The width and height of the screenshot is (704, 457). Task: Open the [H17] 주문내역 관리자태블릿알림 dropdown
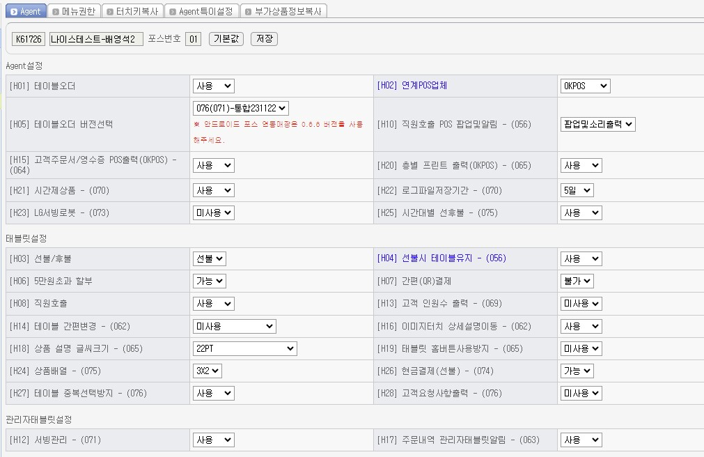(x=581, y=440)
